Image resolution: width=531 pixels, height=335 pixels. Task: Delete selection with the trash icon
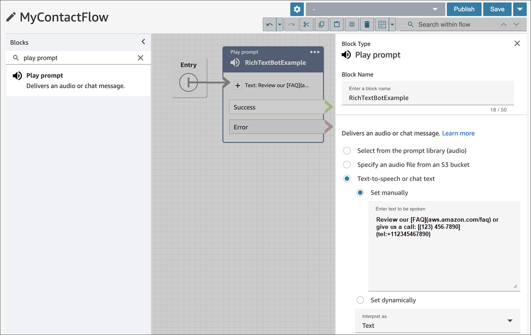pos(367,24)
